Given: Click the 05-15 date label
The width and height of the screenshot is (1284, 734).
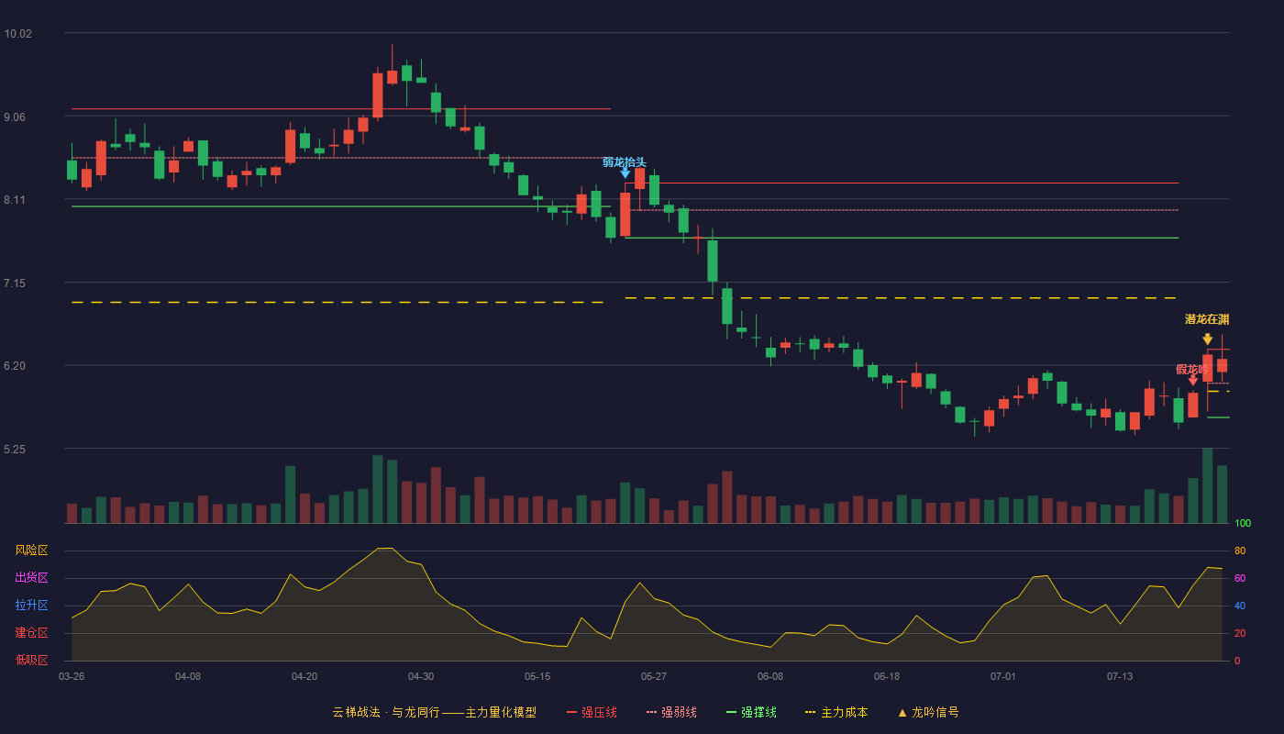Looking at the screenshot, I should (537, 676).
